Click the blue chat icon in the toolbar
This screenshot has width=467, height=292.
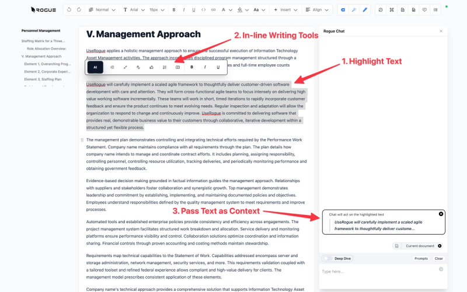(x=343, y=10)
